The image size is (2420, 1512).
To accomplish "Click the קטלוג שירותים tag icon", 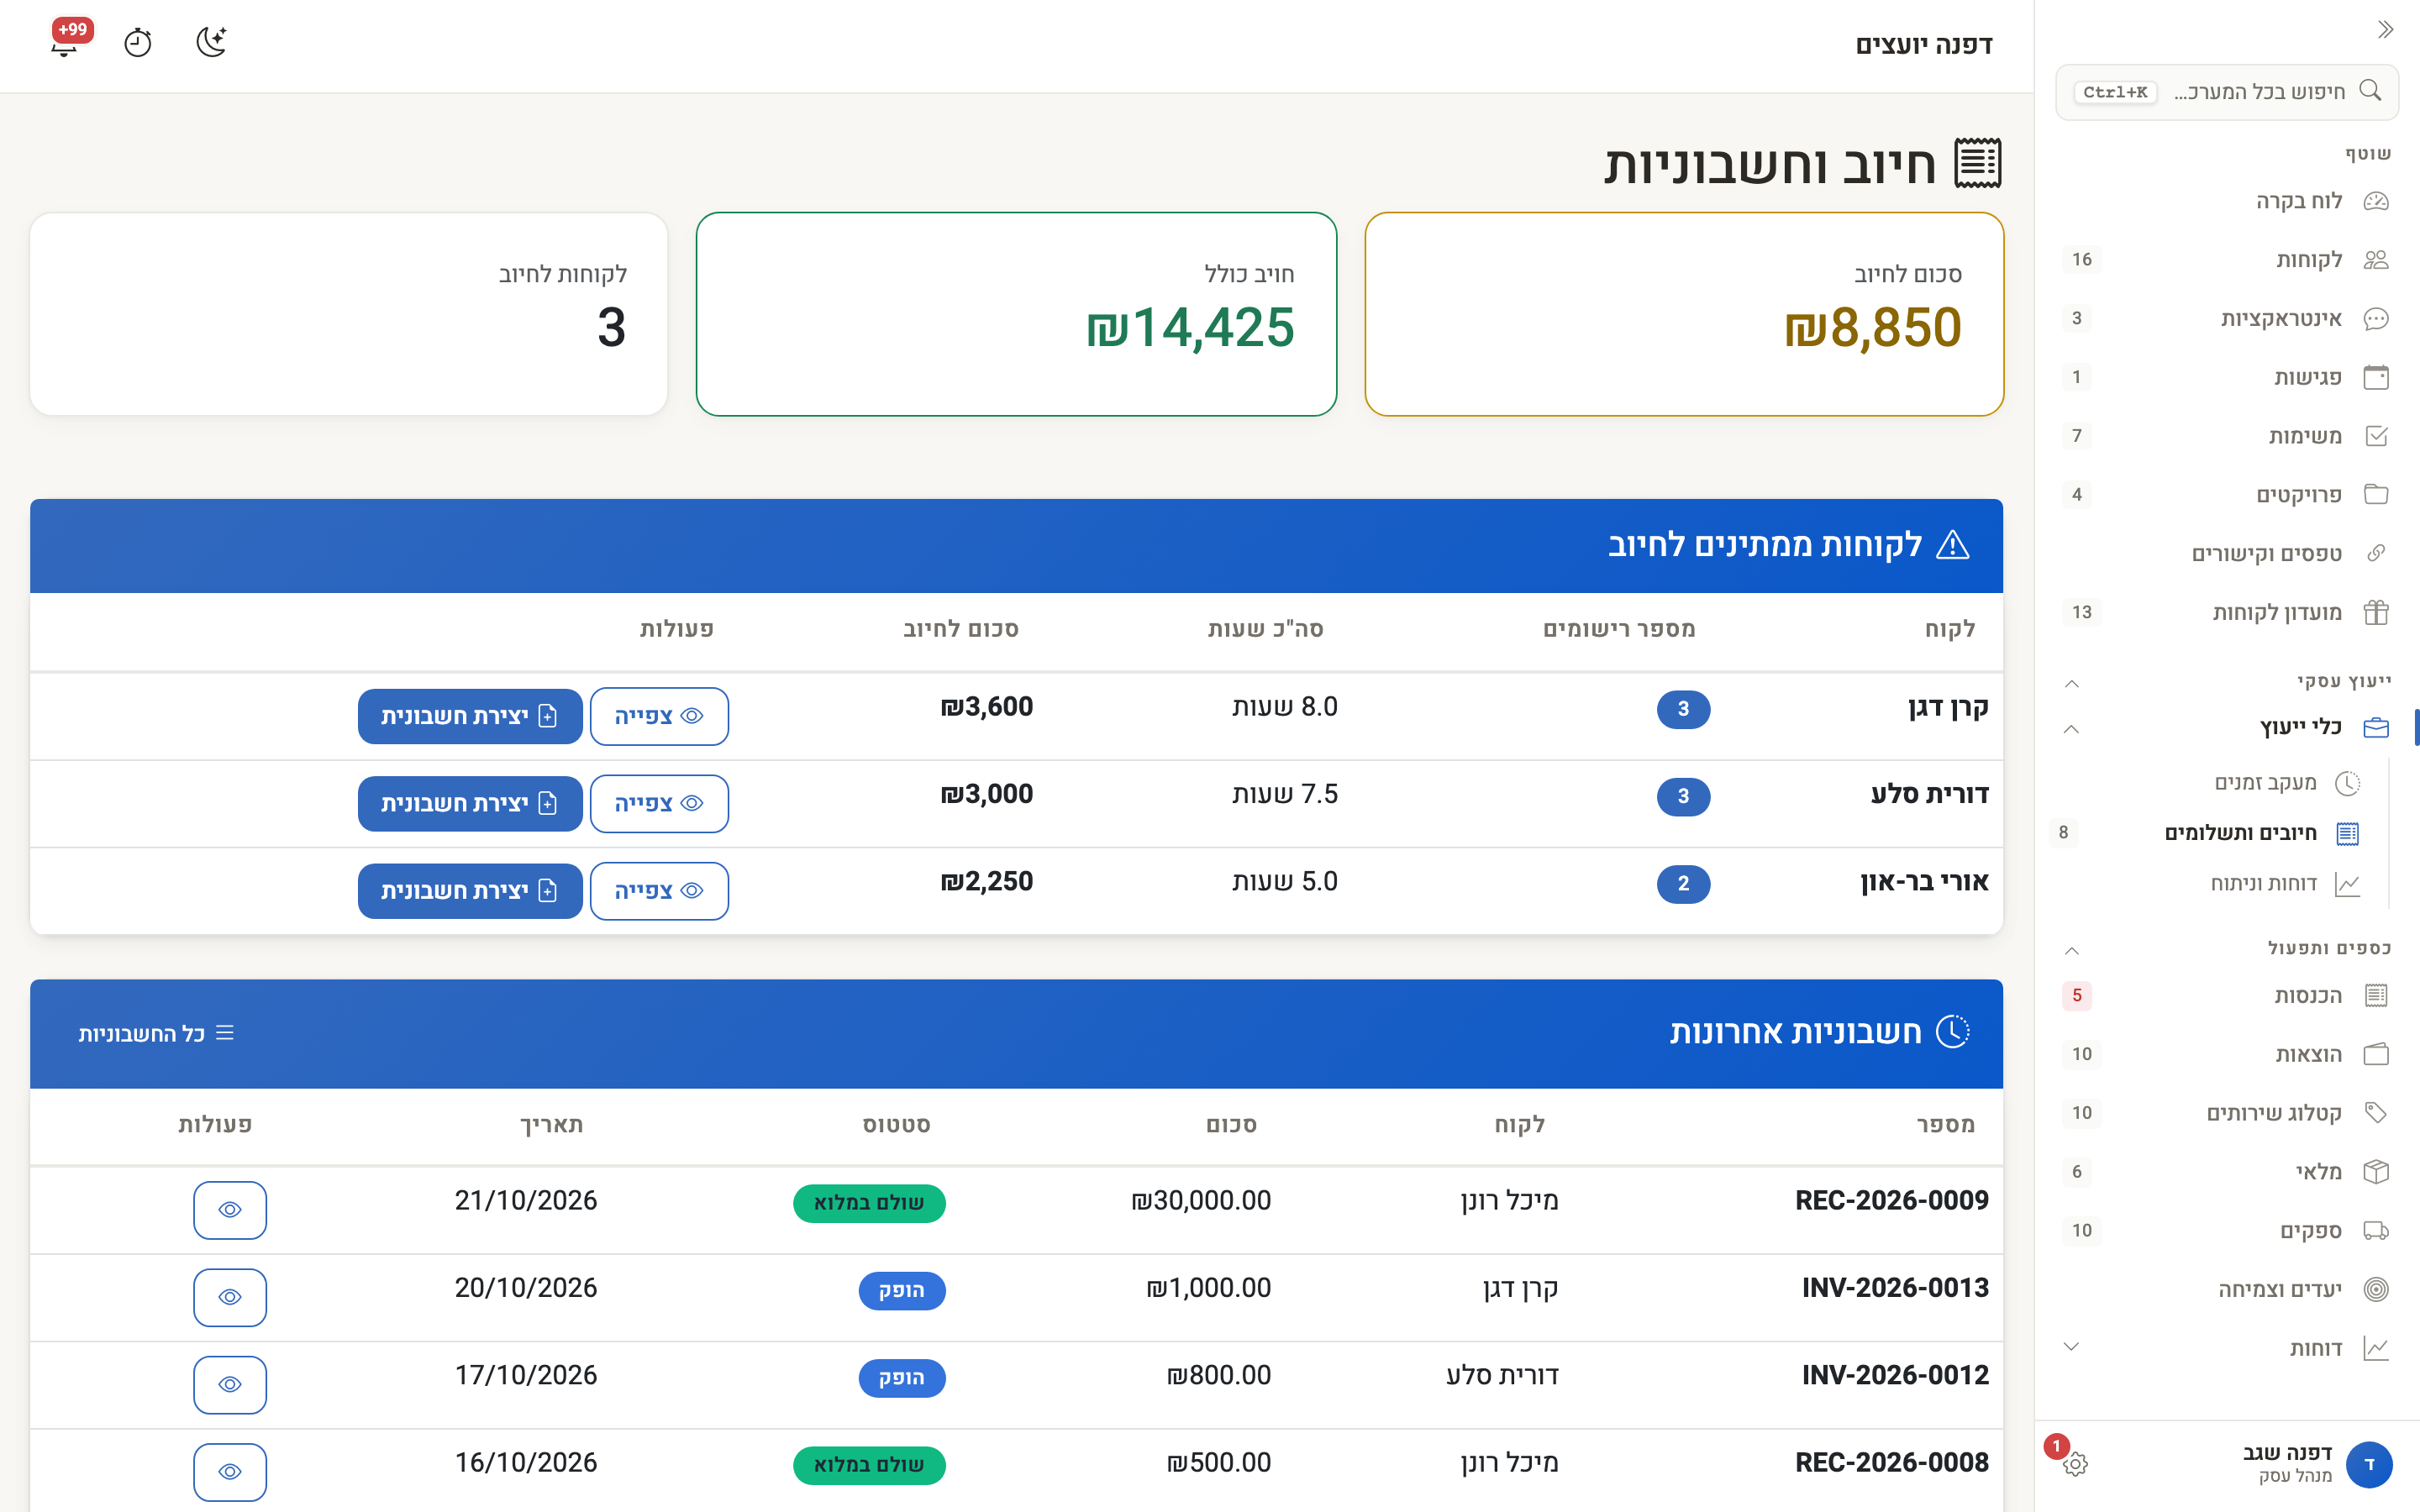I will pos(2376,1113).
